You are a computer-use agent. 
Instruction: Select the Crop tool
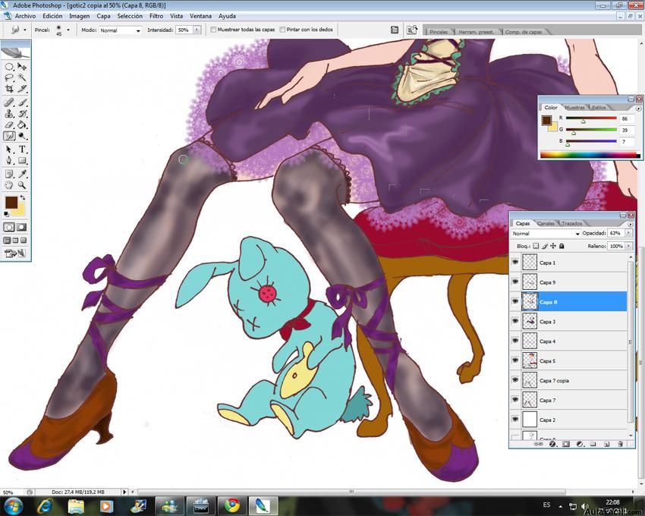pyautogui.click(x=9, y=89)
